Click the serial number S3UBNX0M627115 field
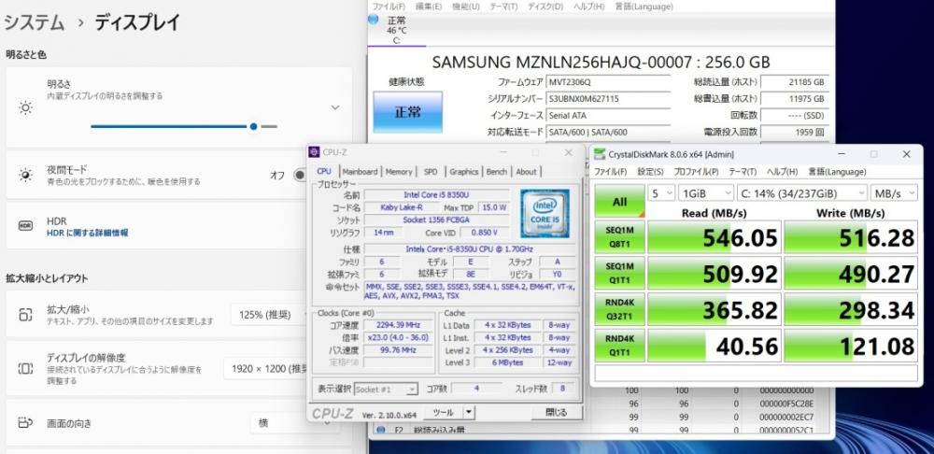The height and width of the screenshot is (454, 934). click(608, 99)
